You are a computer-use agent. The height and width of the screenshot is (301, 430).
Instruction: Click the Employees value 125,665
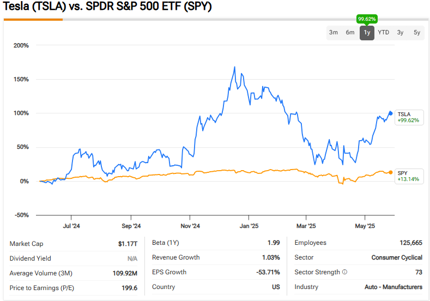(411, 243)
